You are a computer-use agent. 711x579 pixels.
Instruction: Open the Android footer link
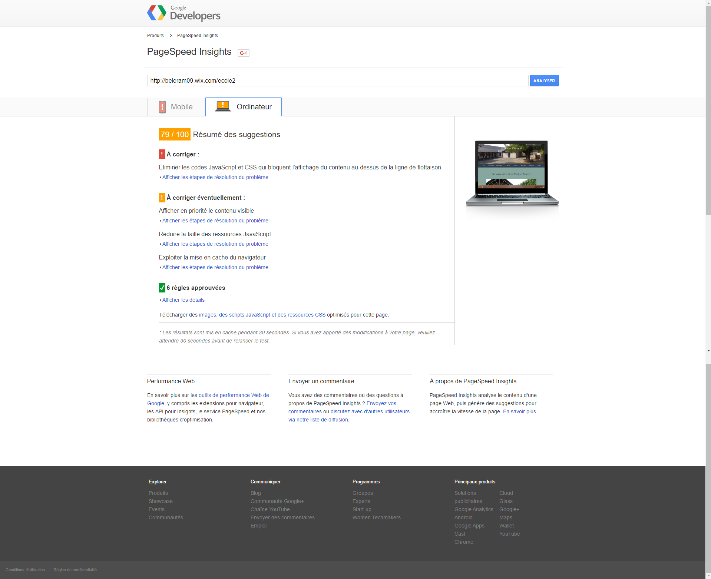(x=463, y=517)
